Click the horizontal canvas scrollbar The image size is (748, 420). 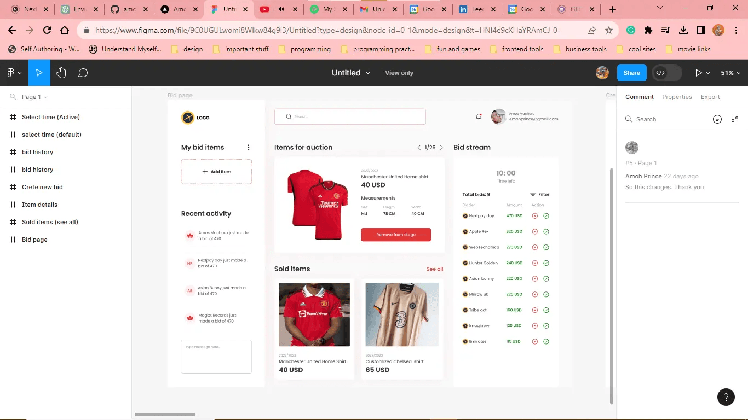tap(165, 415)
